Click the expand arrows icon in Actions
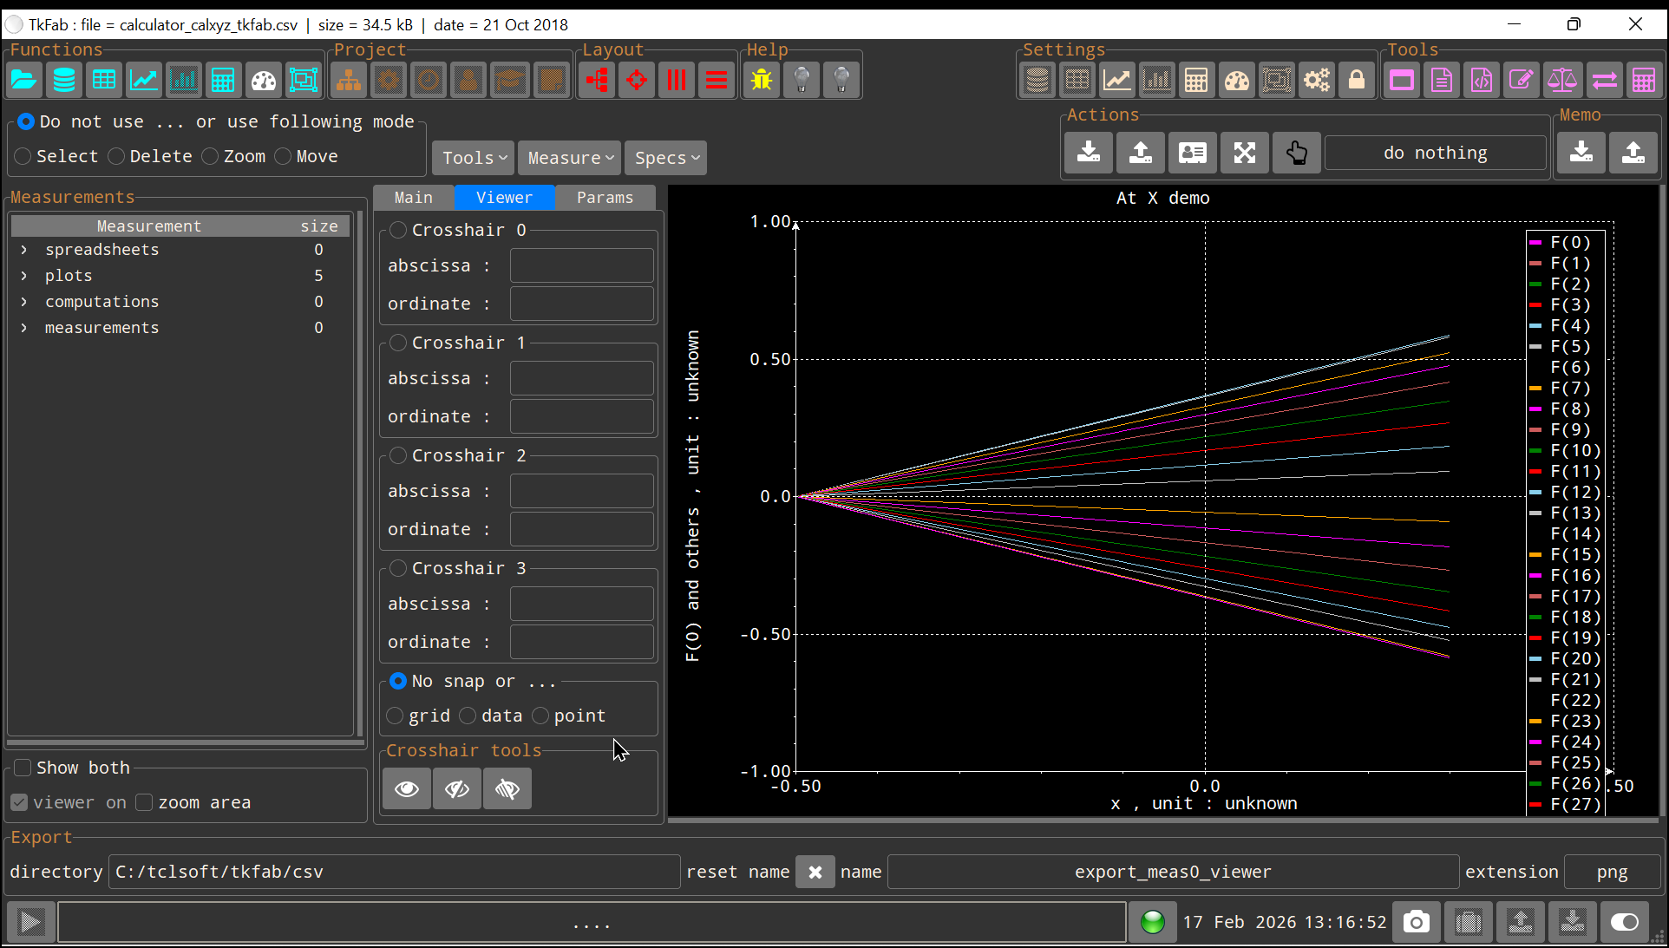The image size is (1669, 948). coord(1245,154)
